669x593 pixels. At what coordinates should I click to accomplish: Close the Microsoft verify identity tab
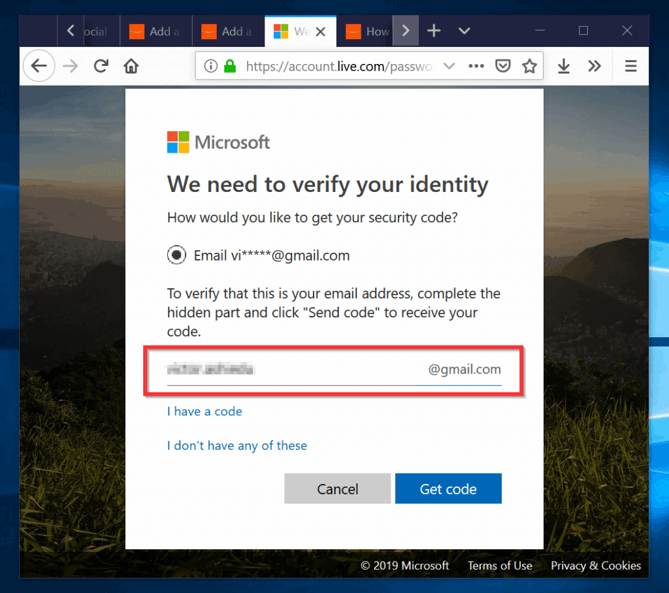321,31
